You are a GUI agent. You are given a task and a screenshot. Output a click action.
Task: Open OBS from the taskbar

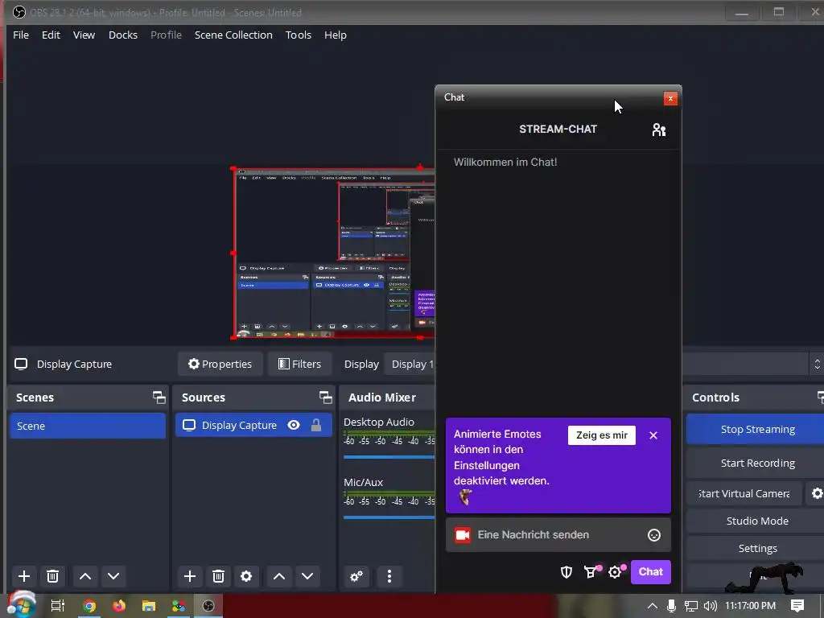coord(208,606)
